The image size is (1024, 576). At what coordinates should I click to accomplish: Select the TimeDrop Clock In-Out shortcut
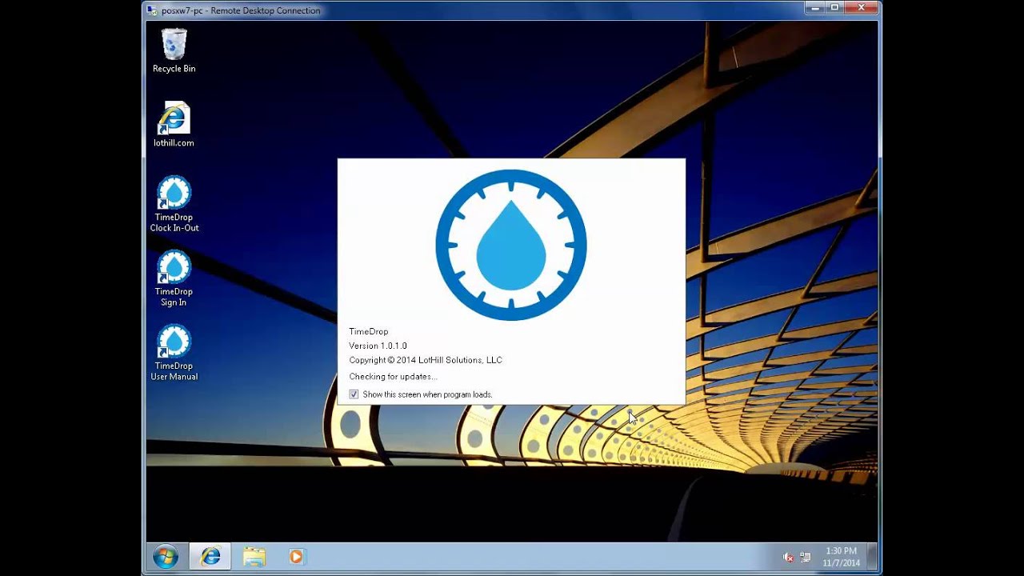click(x=174, y=204)
